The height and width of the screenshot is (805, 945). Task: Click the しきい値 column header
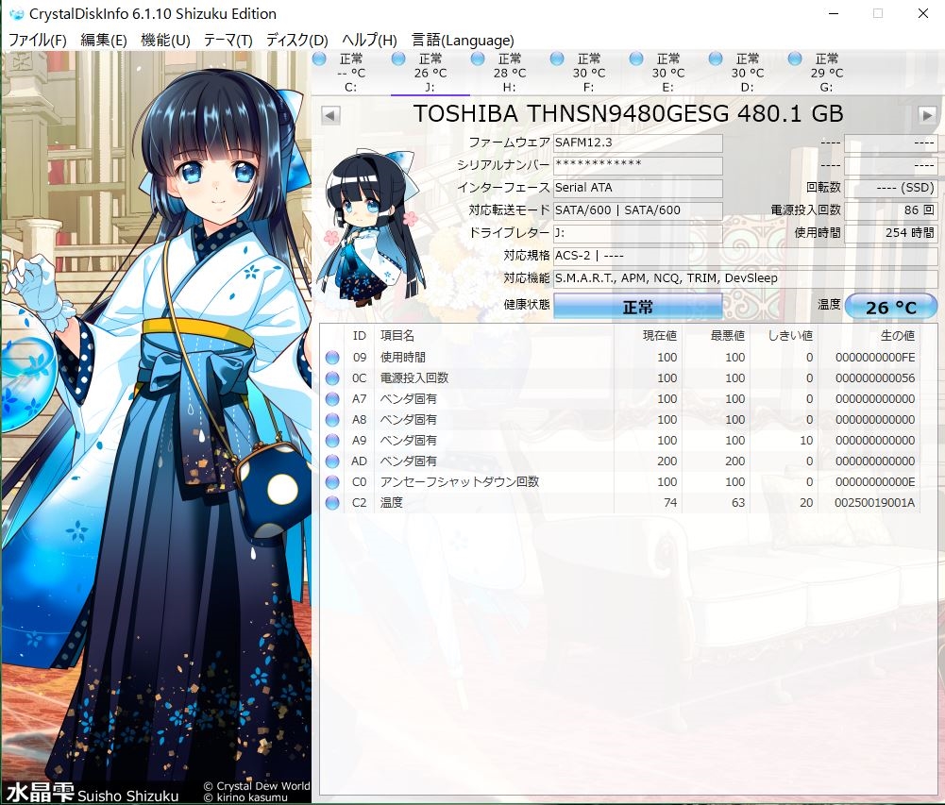[784, 336]
